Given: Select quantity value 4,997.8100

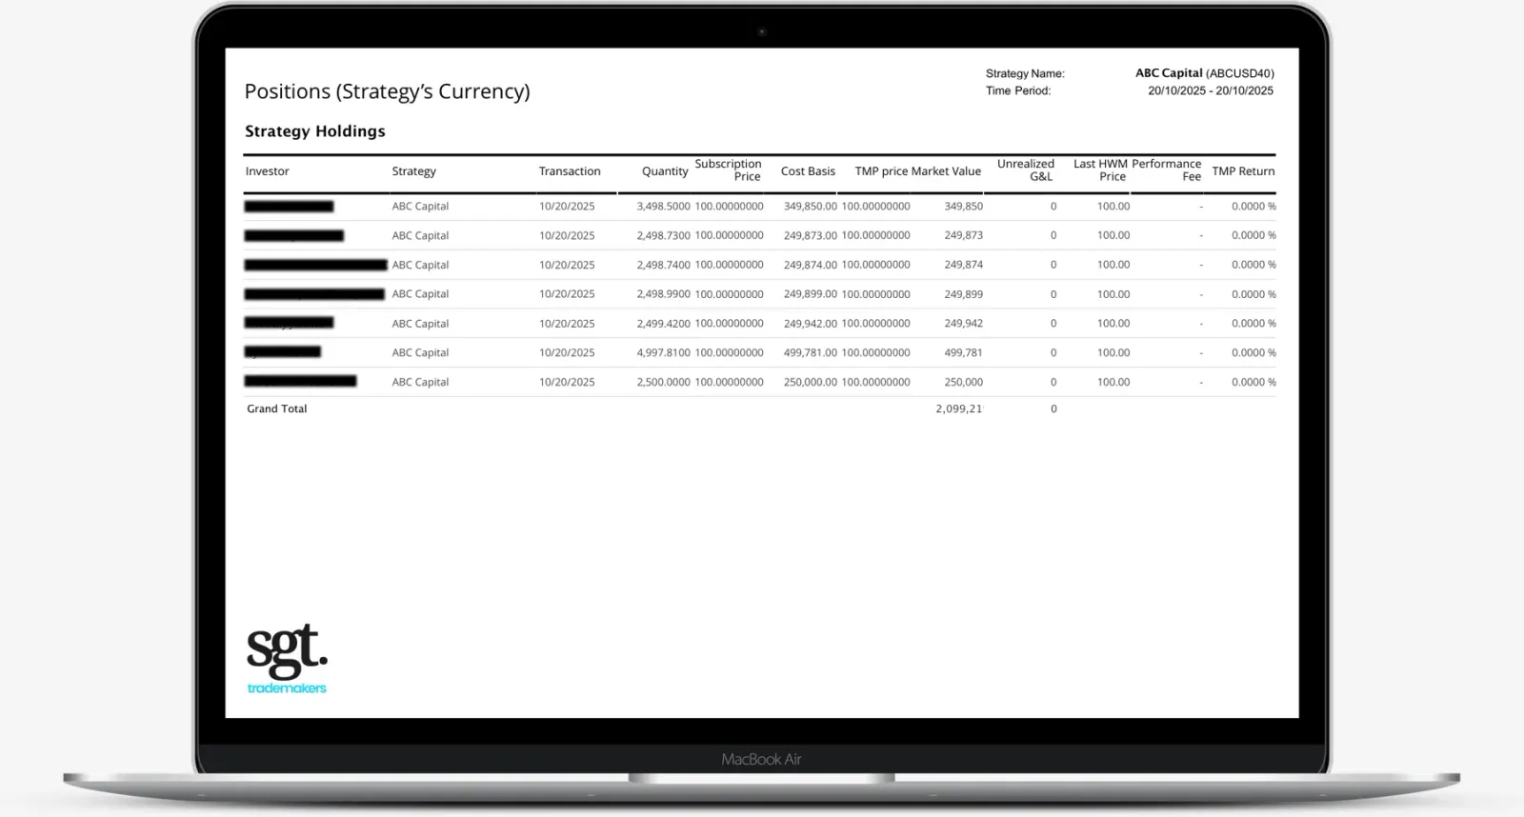Looking at the screenshot, I should point(663,352).
